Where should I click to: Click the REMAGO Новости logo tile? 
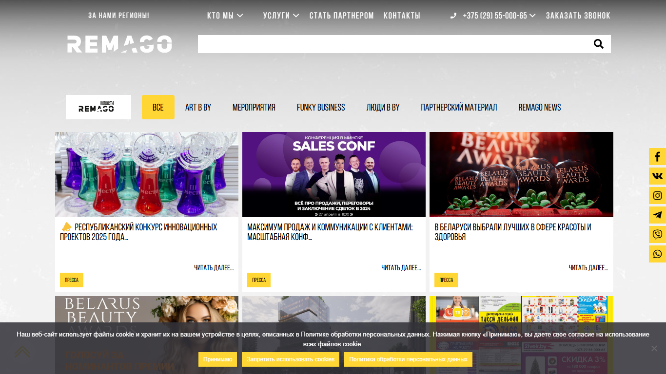[x=98, y=107]
